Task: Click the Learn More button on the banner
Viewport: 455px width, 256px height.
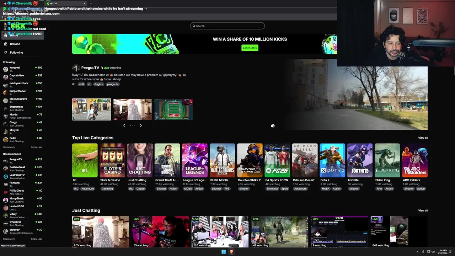Action: tap(250, 48)
